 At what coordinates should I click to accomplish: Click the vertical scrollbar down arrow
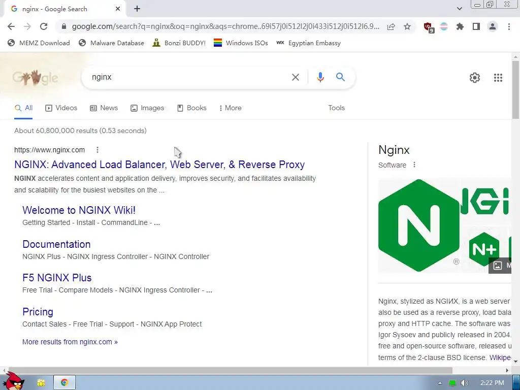(x=515, y=362)
